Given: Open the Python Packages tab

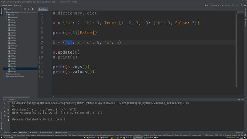Looking at the screenshot, I should coord(46,132).
